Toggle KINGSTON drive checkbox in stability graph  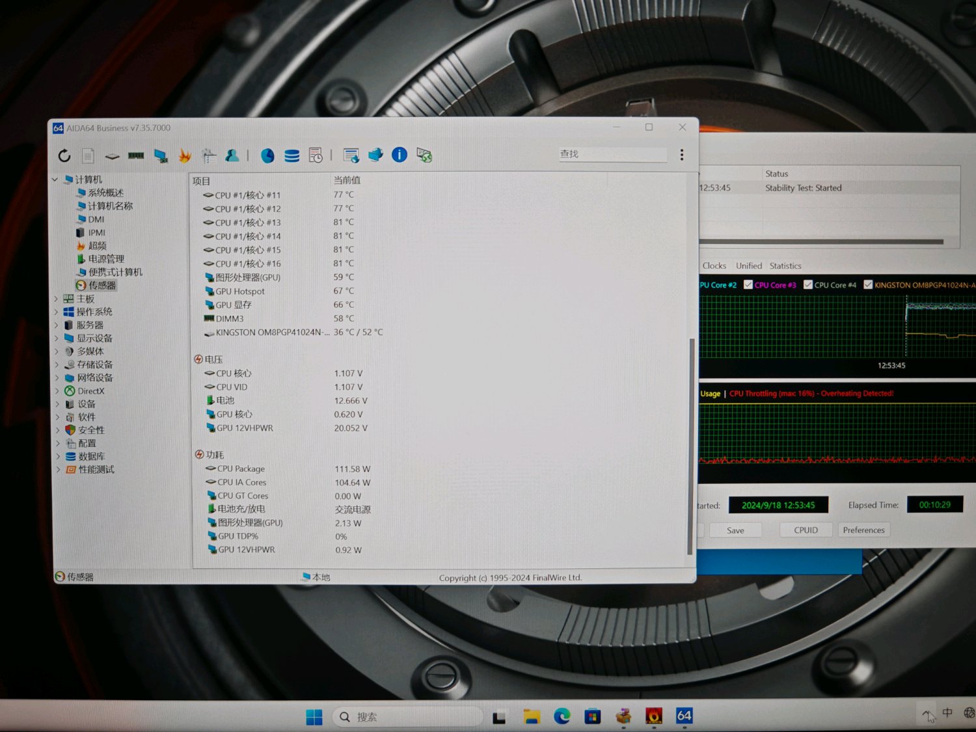click(868, 284)
